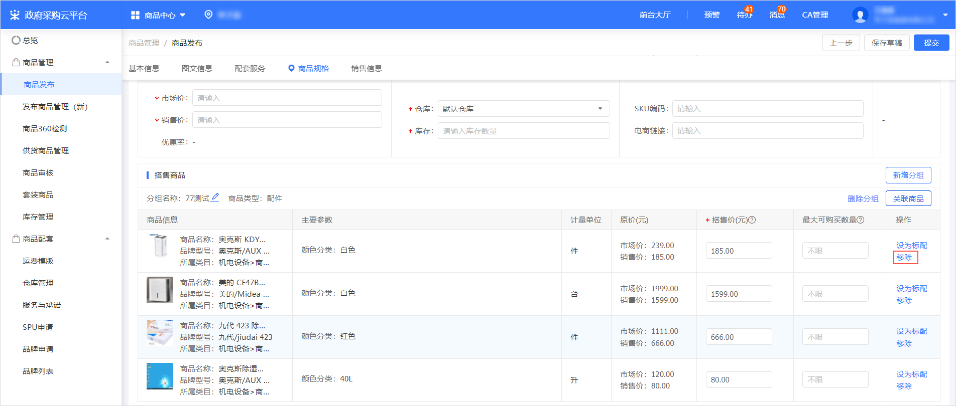Image resolution: width=956 pixels, height=406 pixels.
Task: Open the 仓库 默认仓库 dropdown
Action: [x=524, y=109]
